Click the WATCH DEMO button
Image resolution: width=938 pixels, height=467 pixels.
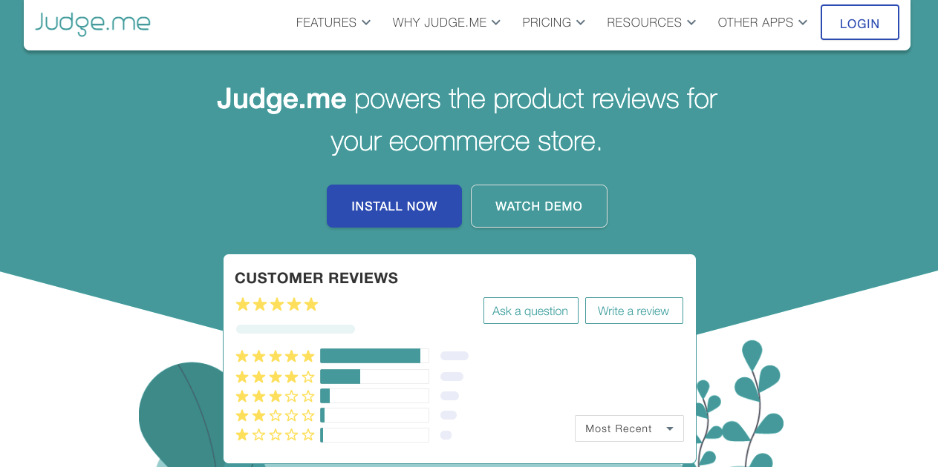coord(539,206)
